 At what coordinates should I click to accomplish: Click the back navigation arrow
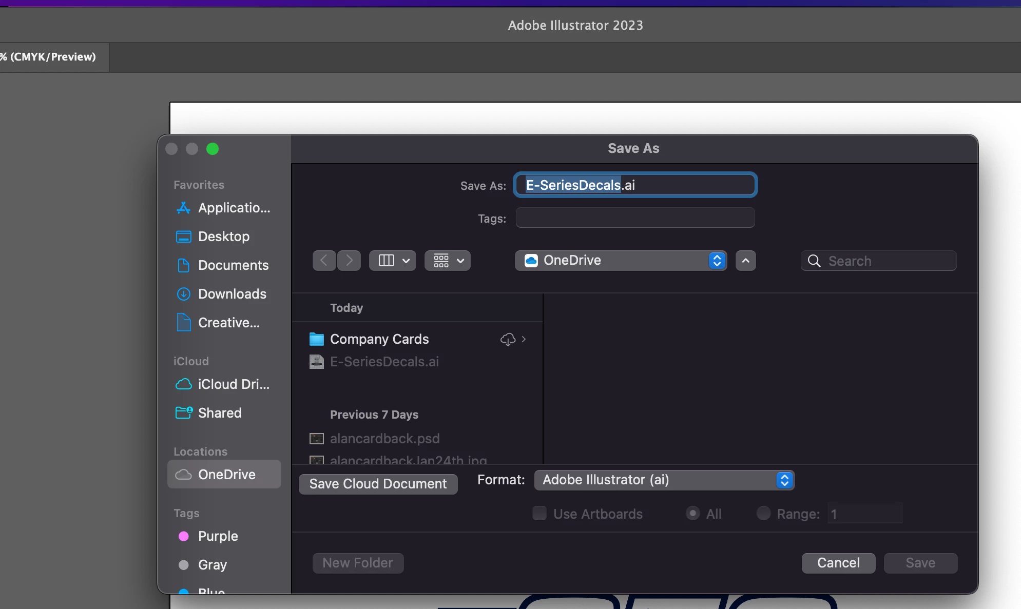click(324, 261)
